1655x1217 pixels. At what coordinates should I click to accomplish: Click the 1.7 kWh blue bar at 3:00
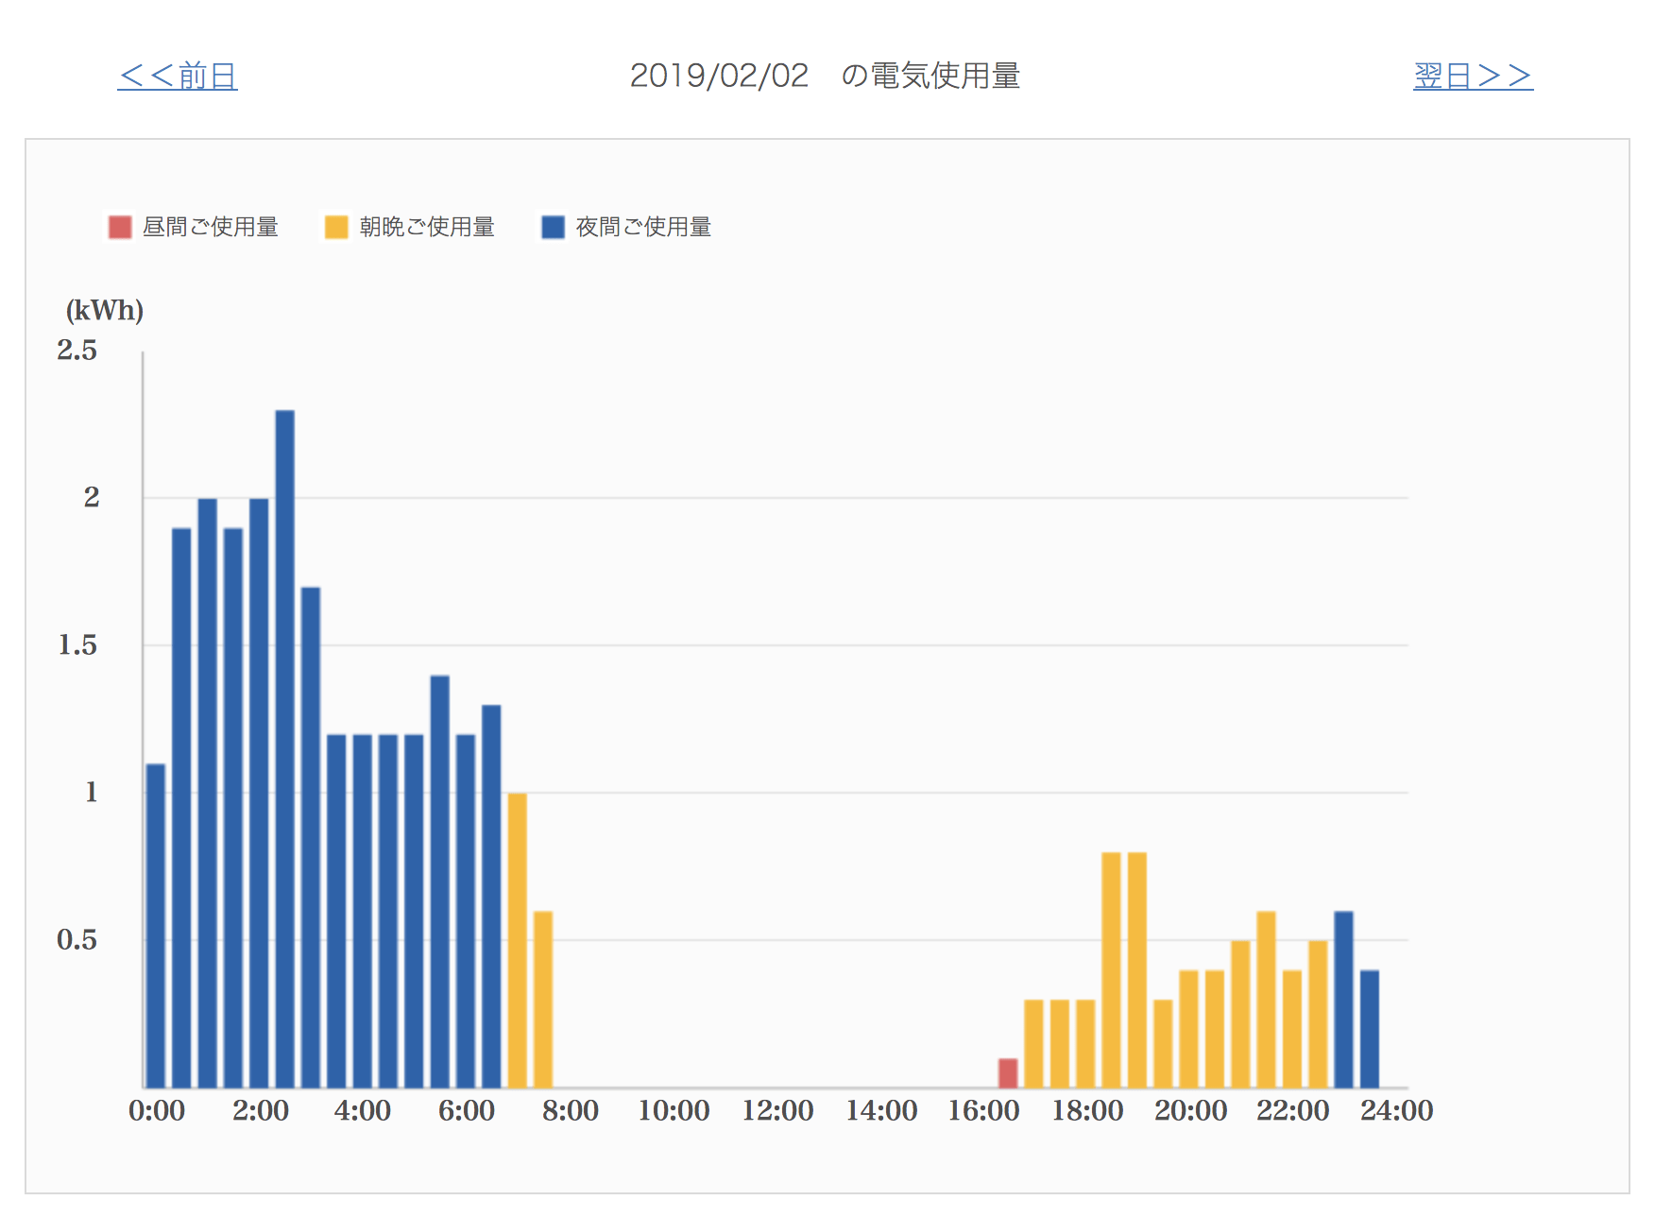point(311,837)
